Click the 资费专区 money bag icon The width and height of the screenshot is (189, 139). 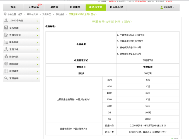[6, 56]
